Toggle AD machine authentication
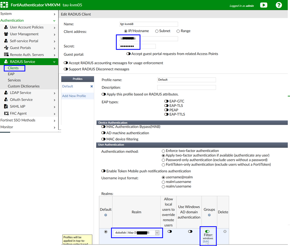The height and width of the screenshot is (246, 290). pyautogui.click(x=103, y=133)
